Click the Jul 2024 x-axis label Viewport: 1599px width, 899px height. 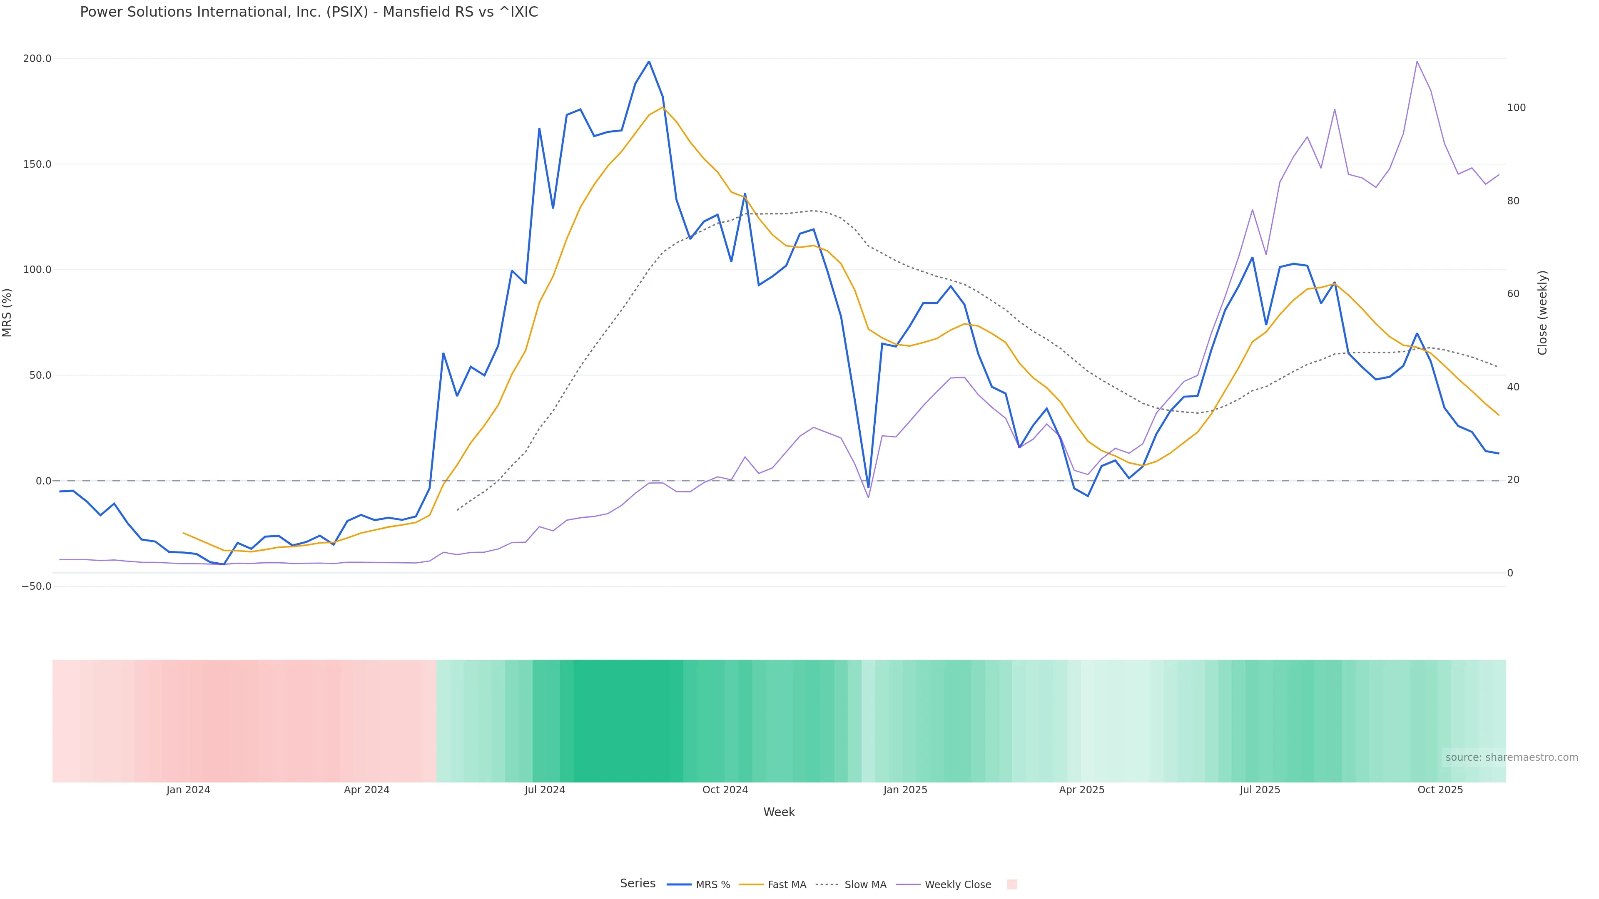544,790
